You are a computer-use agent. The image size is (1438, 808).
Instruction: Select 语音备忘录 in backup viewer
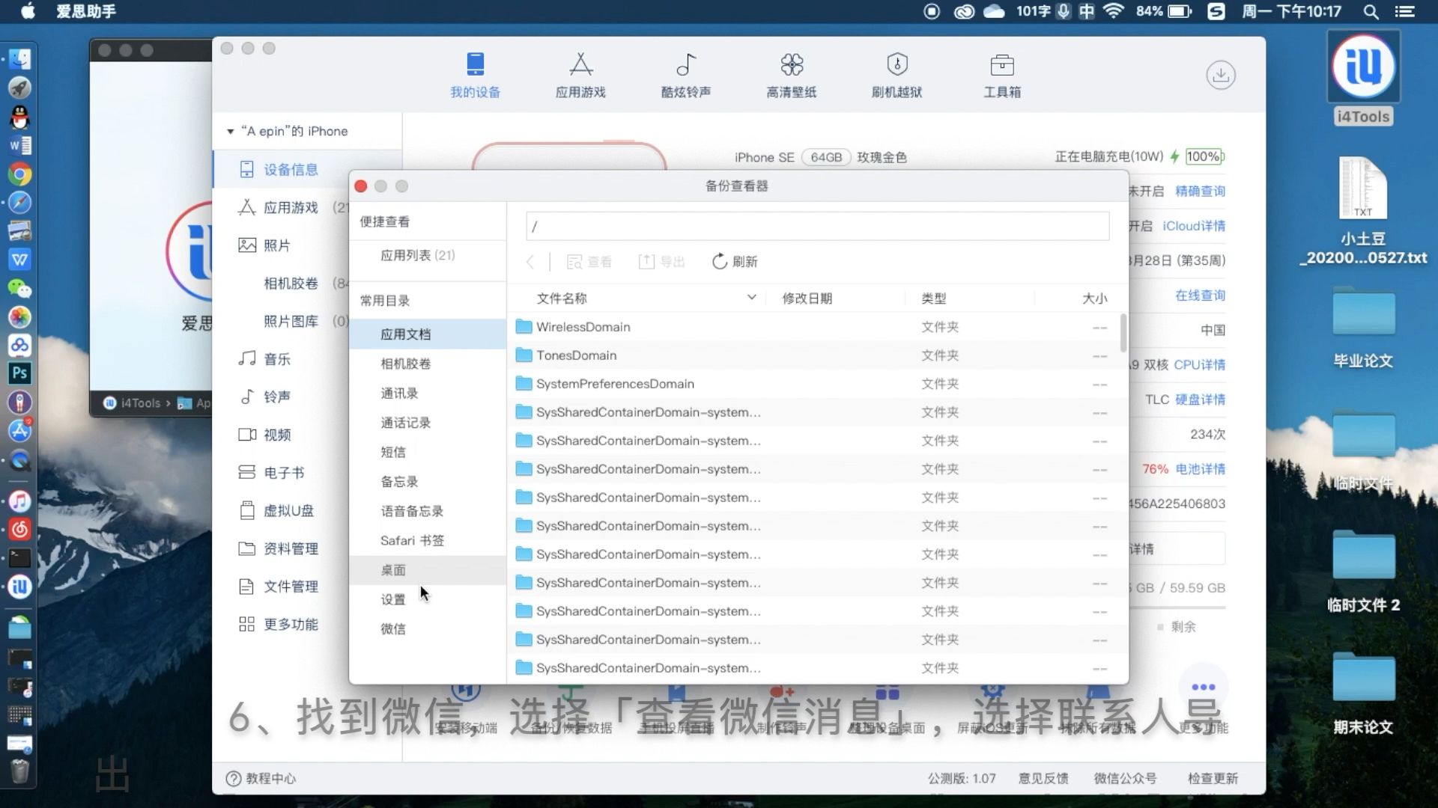(412, 511)
